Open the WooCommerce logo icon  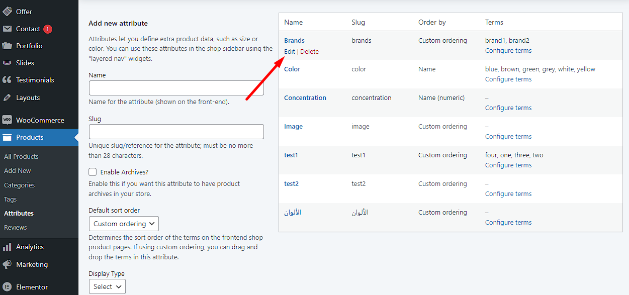click(x=7, y=120)
